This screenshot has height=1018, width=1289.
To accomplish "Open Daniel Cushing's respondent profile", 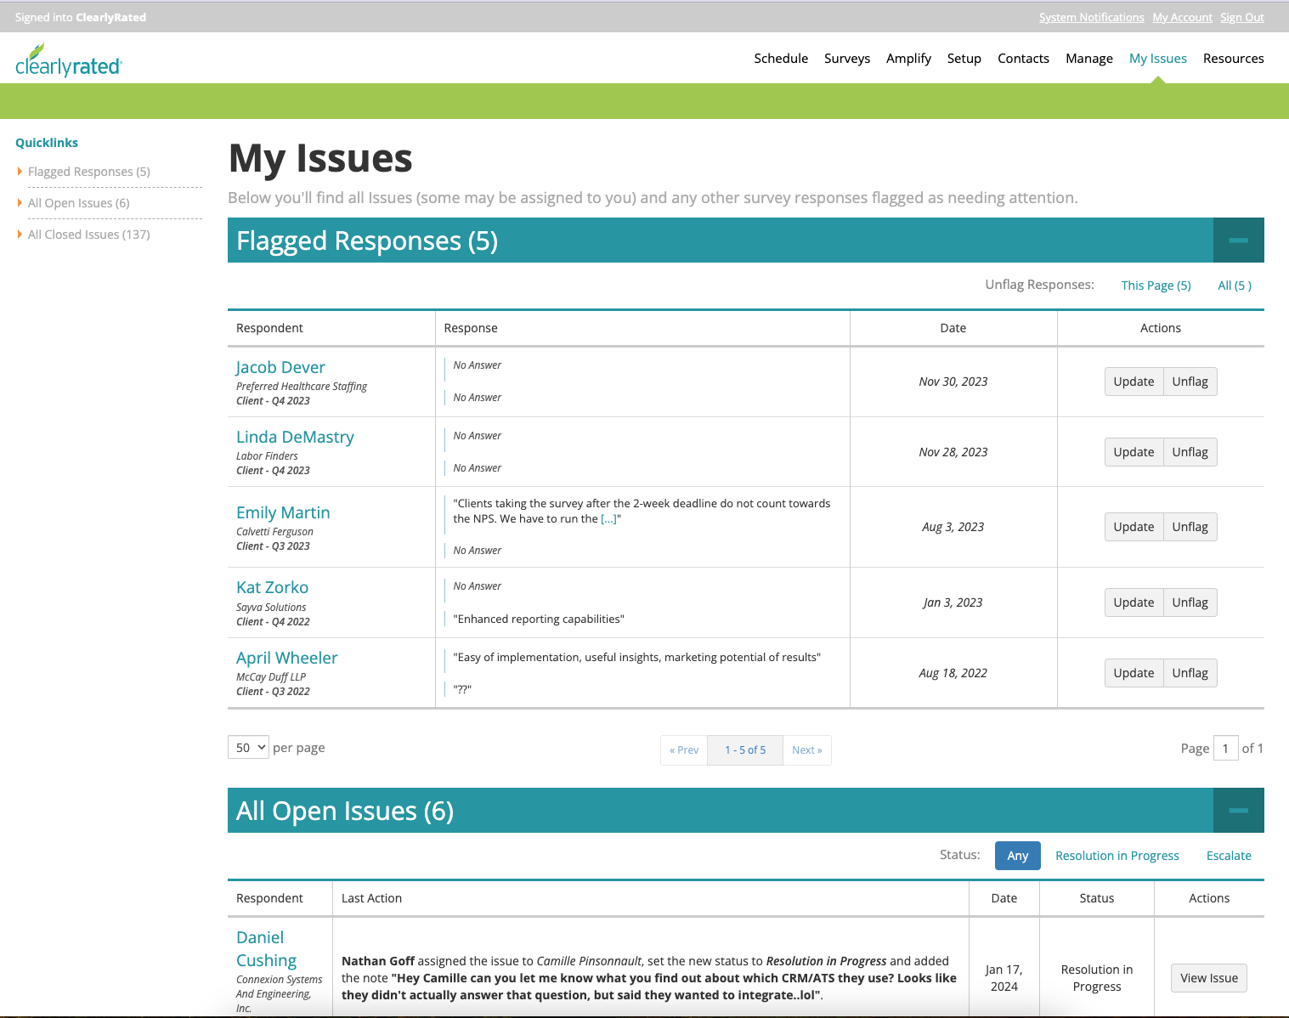I will (267, 949).
